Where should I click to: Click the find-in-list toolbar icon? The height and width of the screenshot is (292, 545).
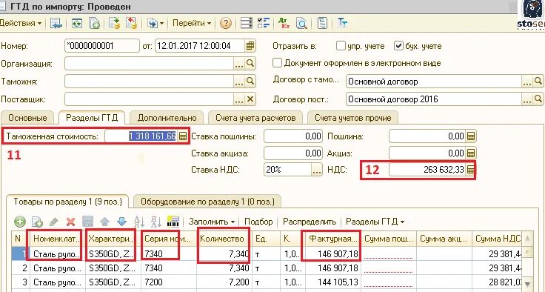click(x=56, y=23)
